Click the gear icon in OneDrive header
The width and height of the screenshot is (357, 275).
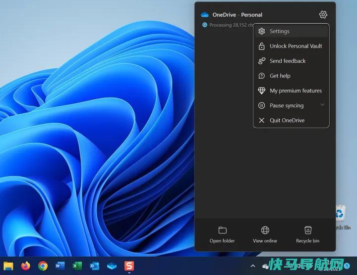point(323,14)
